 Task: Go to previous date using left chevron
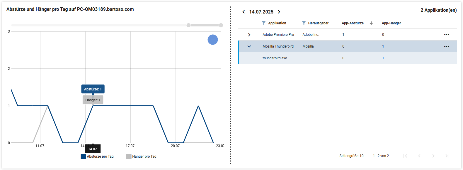click(x=244, y=12)
